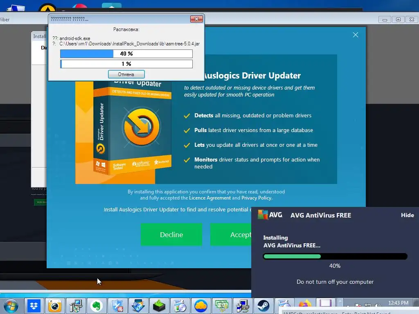Click the 'Auslogics Driver Updater' heading

point(253,76)
